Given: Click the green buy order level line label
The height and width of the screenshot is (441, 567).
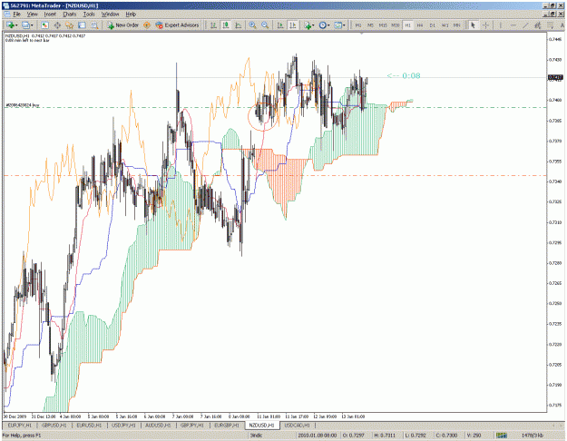Looking at the screenshot, I should [x=23, y=105].
